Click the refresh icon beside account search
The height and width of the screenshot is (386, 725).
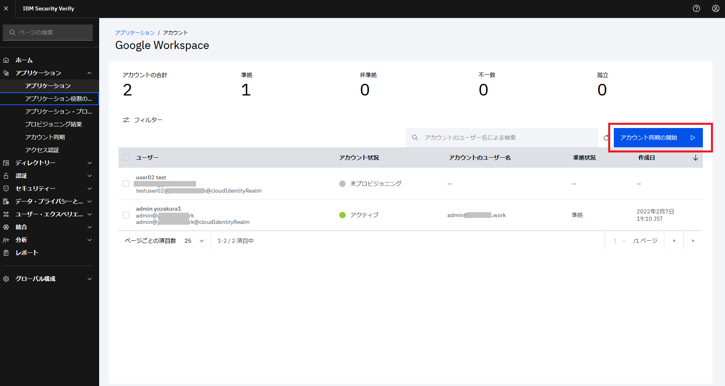click(606, 138)
